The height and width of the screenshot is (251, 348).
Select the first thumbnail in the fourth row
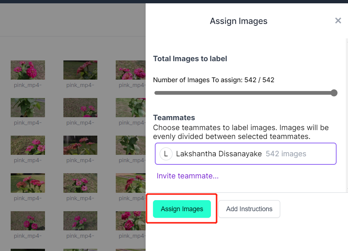(x=28, y=183)
